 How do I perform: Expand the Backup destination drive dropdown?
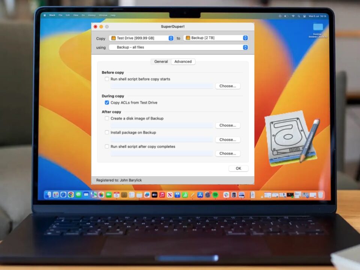point(216,38)
